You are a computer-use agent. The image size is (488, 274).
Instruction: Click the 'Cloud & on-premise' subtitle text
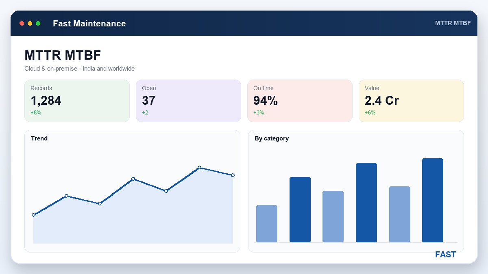click(51, 69)
